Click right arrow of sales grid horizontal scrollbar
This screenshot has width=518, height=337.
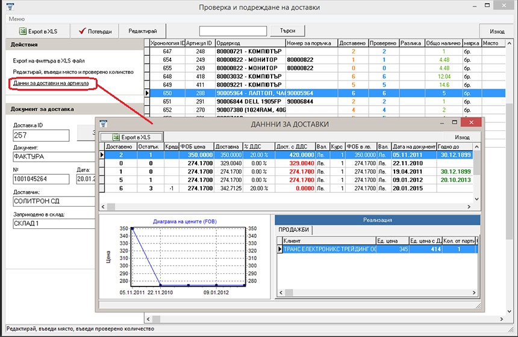coord(474,293)
